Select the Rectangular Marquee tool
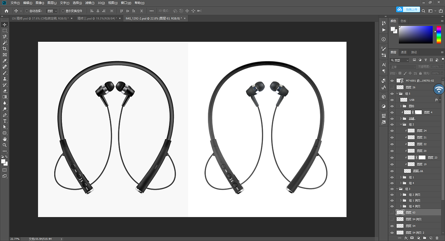445x241 pixels. click(5, 31)
